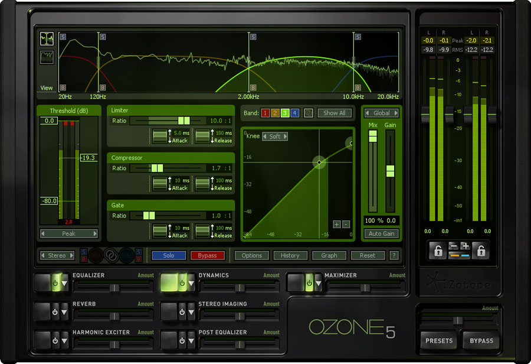Open Dynamics presets dropdown arrow
The height and width of the screenshot is (364, 531).
pos(191,283)
